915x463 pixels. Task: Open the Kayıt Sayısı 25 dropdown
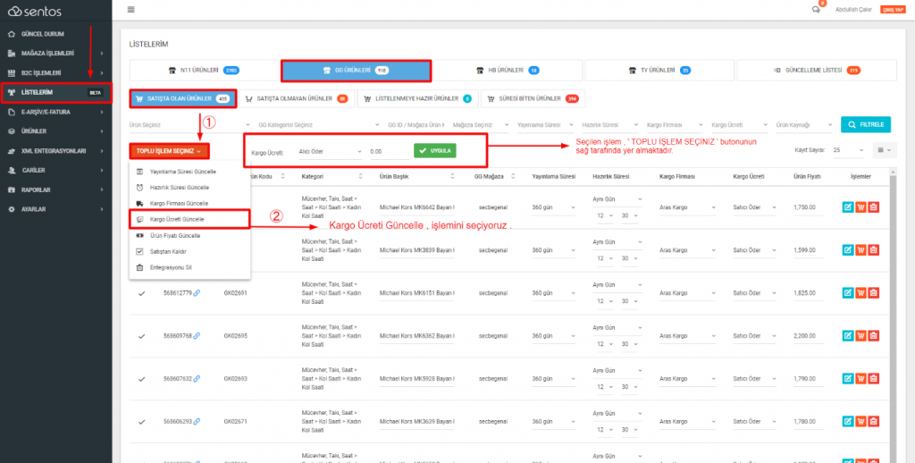848,150
